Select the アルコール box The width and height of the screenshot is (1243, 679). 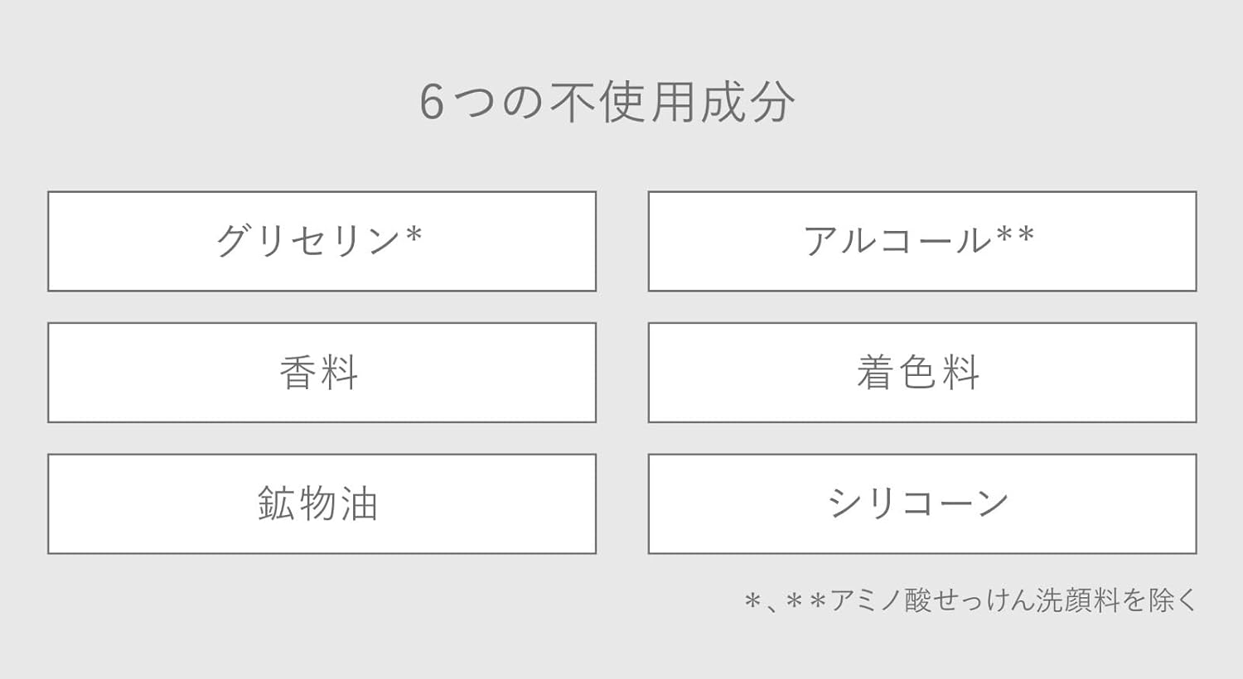921,241
